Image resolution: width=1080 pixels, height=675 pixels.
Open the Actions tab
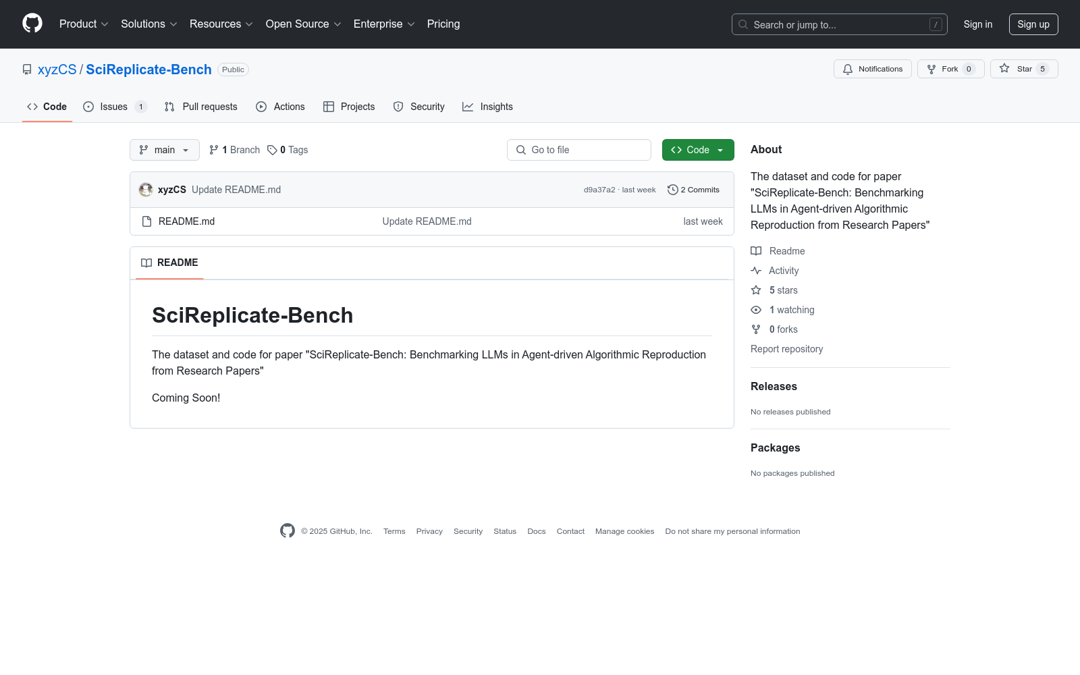[280, 107]
